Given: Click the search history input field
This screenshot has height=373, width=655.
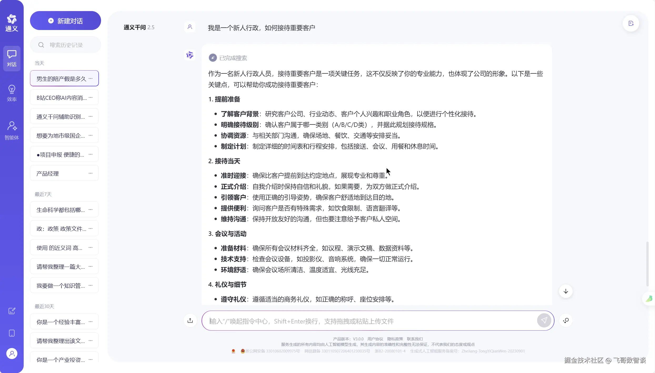Looking at the screenshot, I should coord(66,45).
